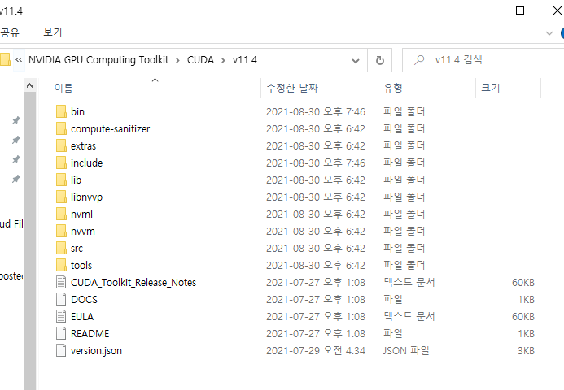Click bin folder's modified date cell
Image resolution: width=564 pixels, height=390 pixels.
(x=316, y=111)
